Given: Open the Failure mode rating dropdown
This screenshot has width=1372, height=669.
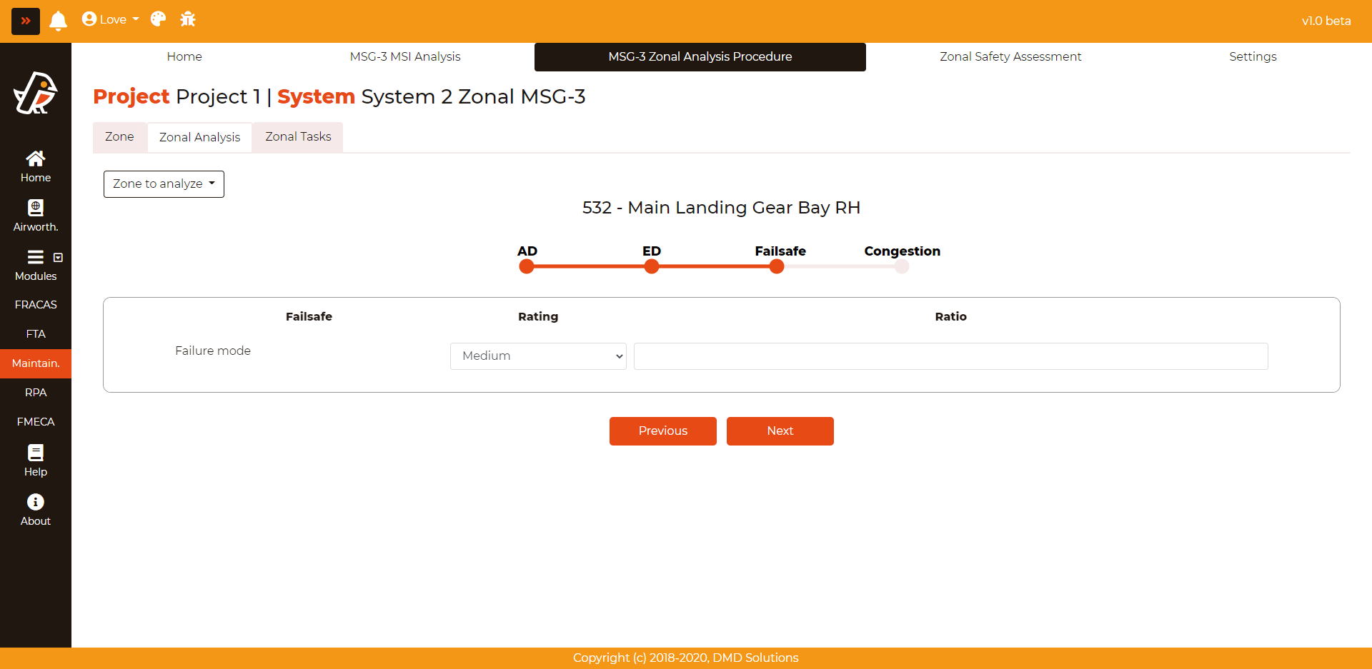Looking at the screenshot, I should pyautogui.click(x=538, y=356).
